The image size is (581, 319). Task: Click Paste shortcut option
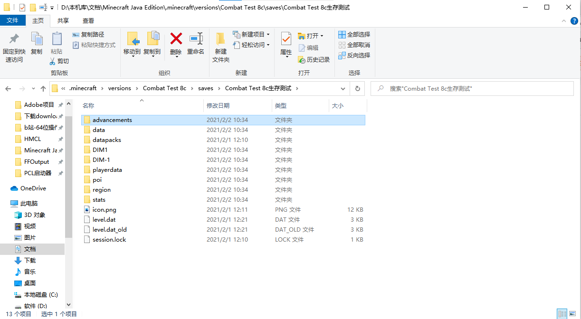[94, 45]
